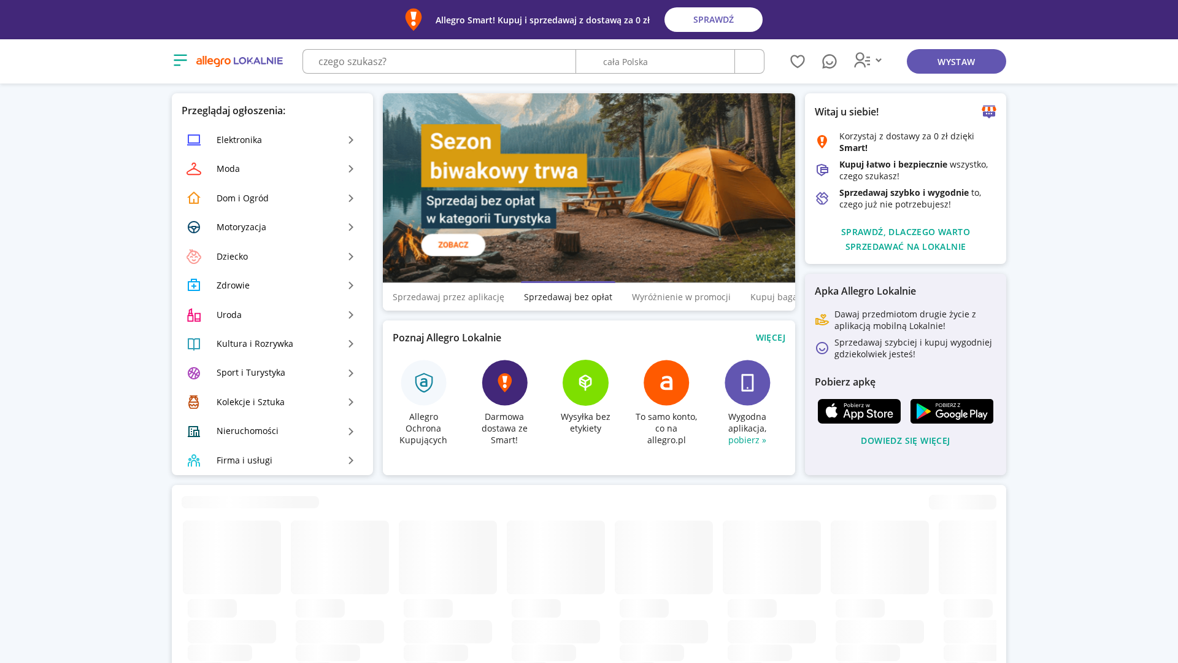Open the user account menu
The image size is (1178, 663).
(x=868, y=60)
